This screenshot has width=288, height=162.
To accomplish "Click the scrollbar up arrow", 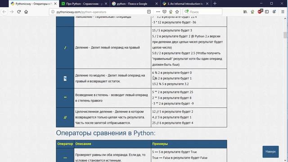I will click(285, 18).
